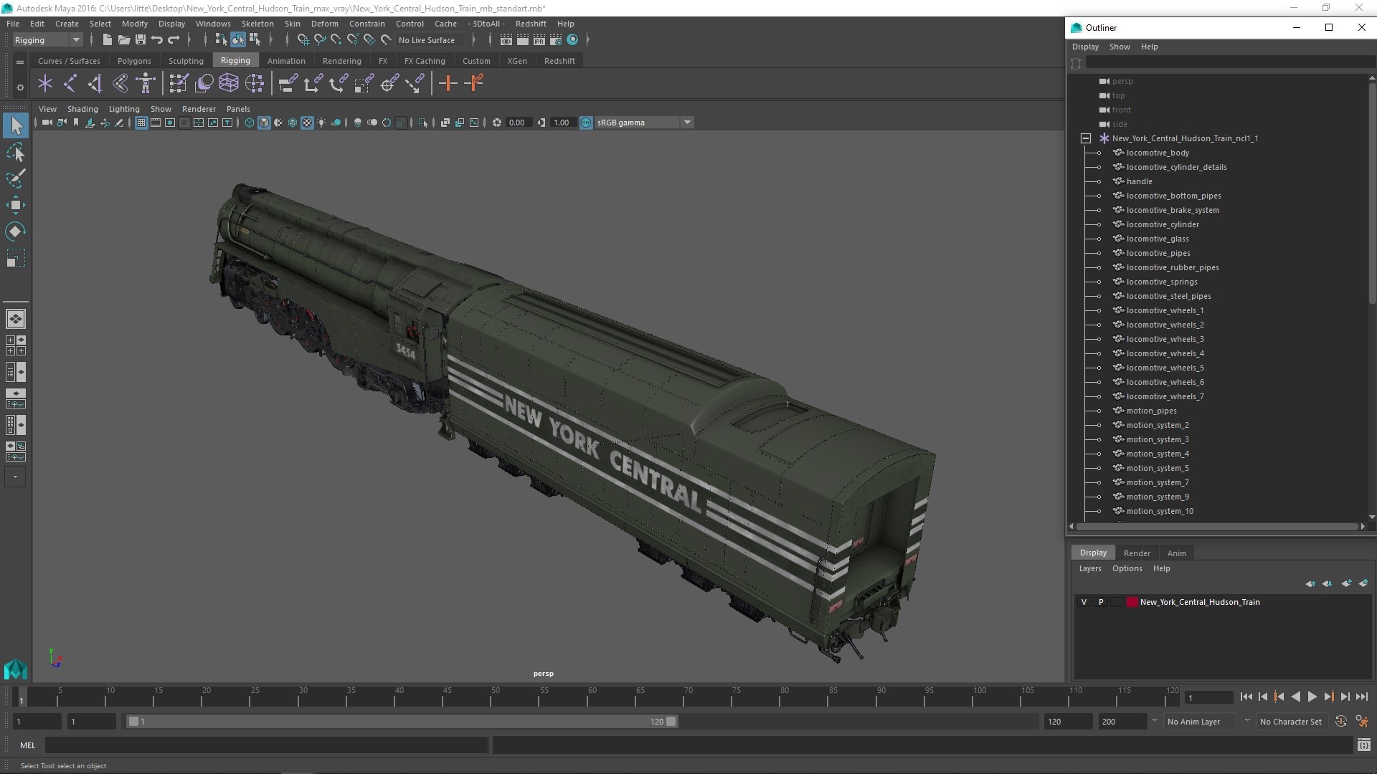This screenshot has width=1377, height=774.
Task: Open the Deform menu
Action: click(324, 24)
